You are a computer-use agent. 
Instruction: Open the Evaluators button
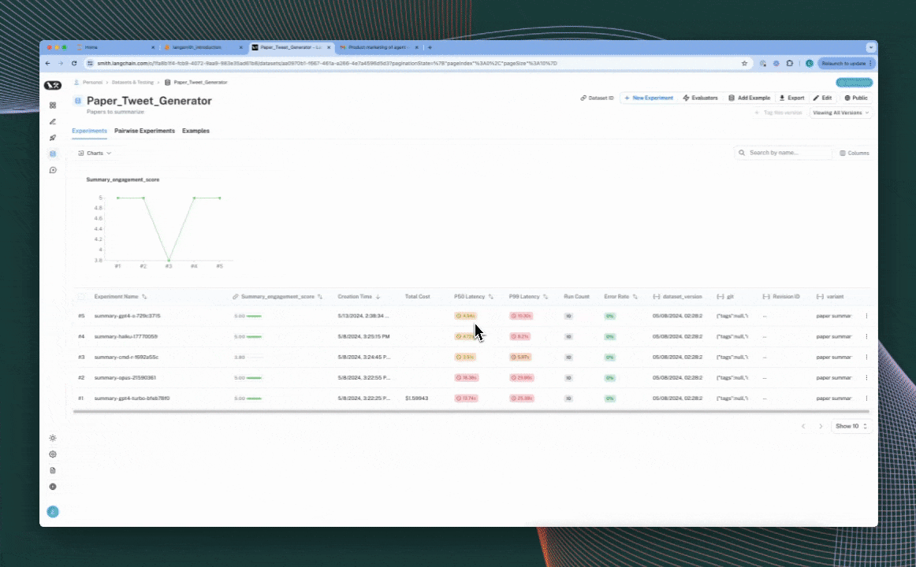tap(700, 98)
